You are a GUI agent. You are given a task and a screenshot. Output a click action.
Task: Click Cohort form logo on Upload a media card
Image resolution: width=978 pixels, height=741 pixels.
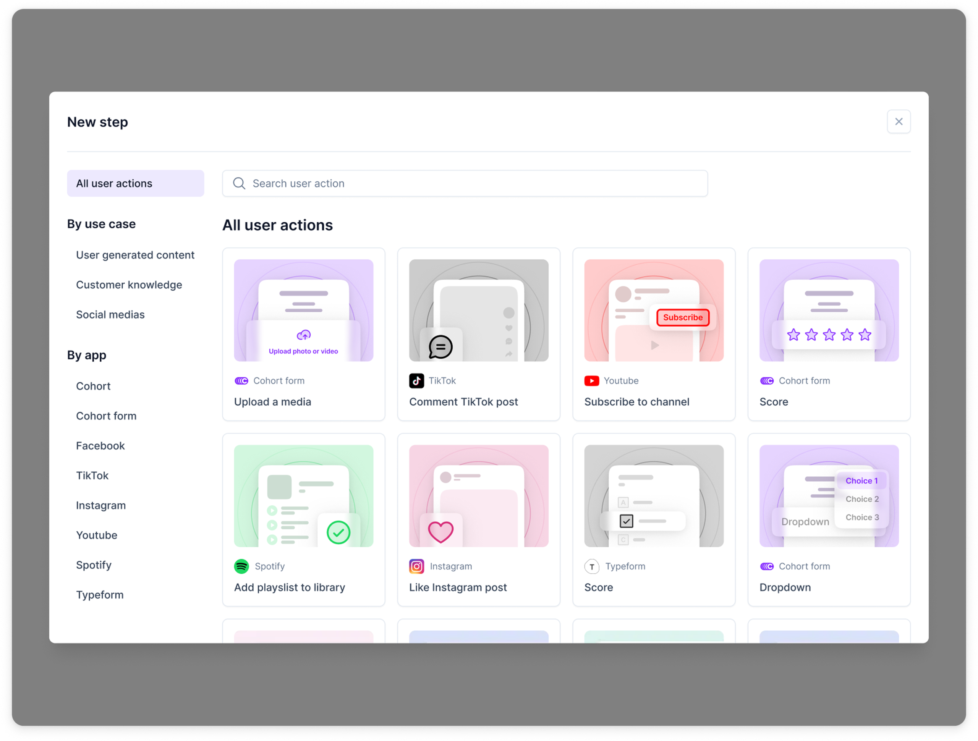[x=241, y=381]
